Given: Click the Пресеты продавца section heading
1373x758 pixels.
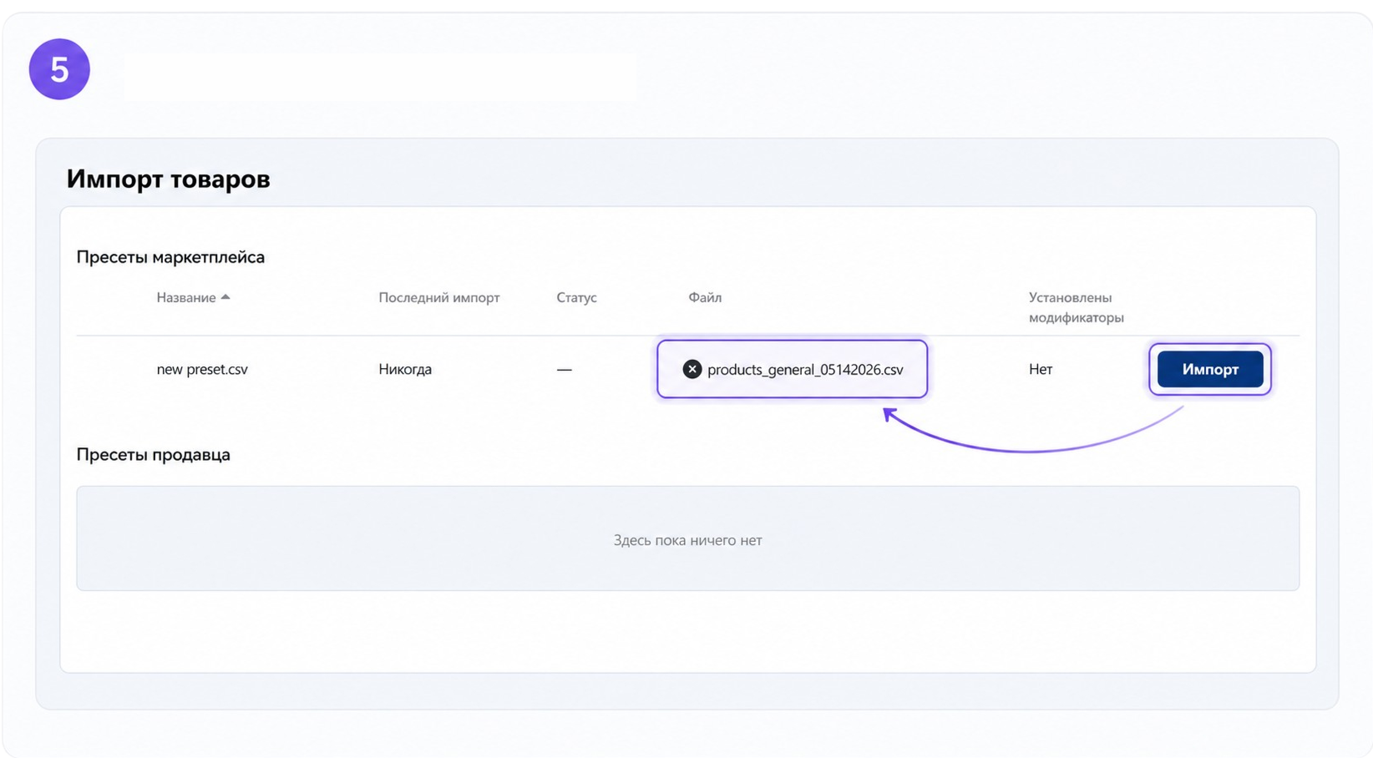Looking at the screenshot, I should pyautogui.click(x=154, y=455).
